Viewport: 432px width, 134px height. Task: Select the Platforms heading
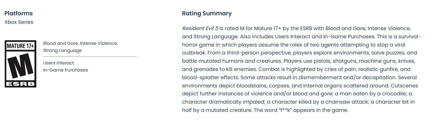(19, 13)
